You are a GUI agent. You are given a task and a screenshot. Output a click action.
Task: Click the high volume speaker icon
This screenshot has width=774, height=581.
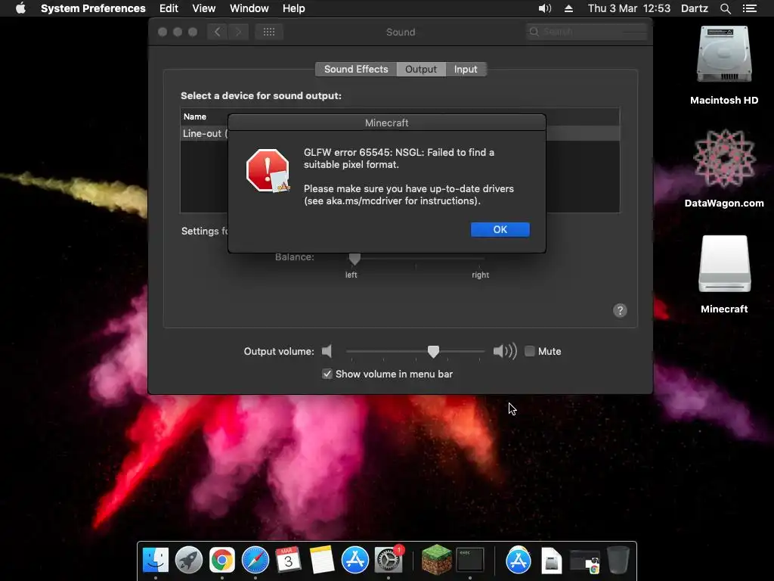pyautogui.click(x=505, y=351)
